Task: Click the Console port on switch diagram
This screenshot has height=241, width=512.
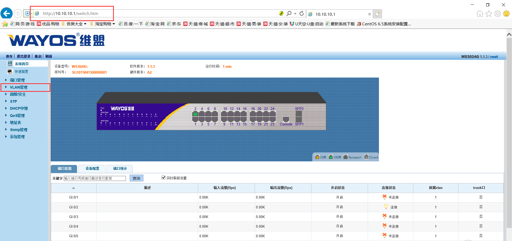Action: (x=286, y=119)
